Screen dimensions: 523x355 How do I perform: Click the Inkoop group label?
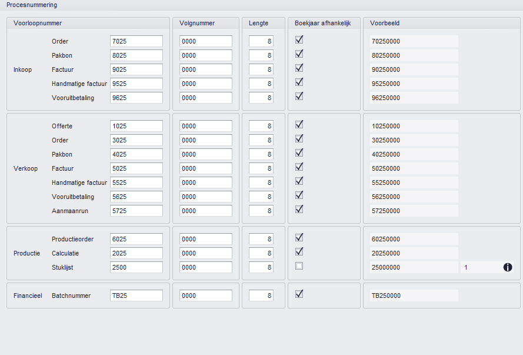[23, 69]
